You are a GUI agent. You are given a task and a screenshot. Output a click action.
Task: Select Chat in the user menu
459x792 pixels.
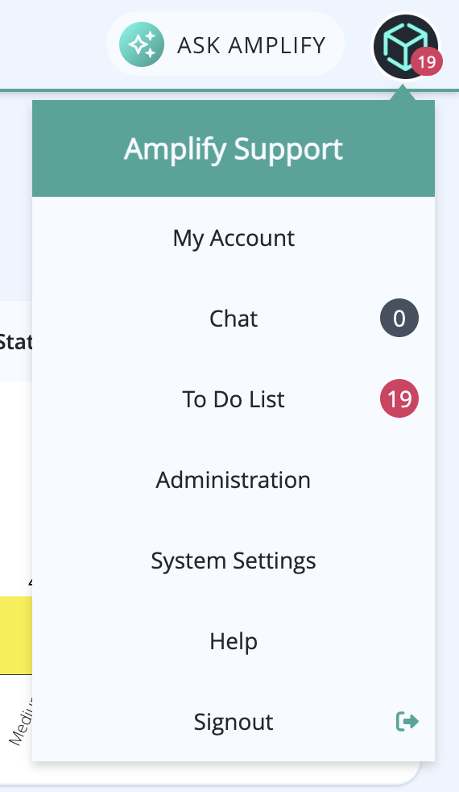[234, 319]
